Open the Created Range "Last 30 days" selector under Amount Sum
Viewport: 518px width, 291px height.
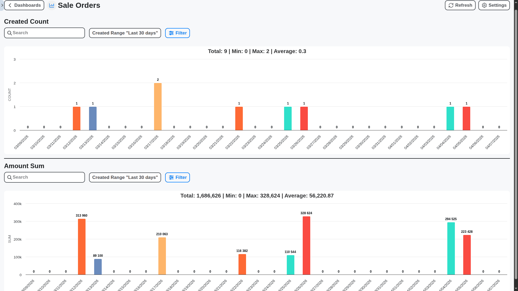[x=125, y=177]
